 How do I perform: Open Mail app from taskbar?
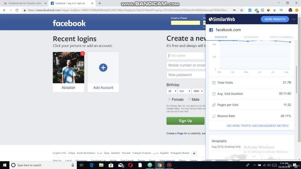[x=120, y=165]
